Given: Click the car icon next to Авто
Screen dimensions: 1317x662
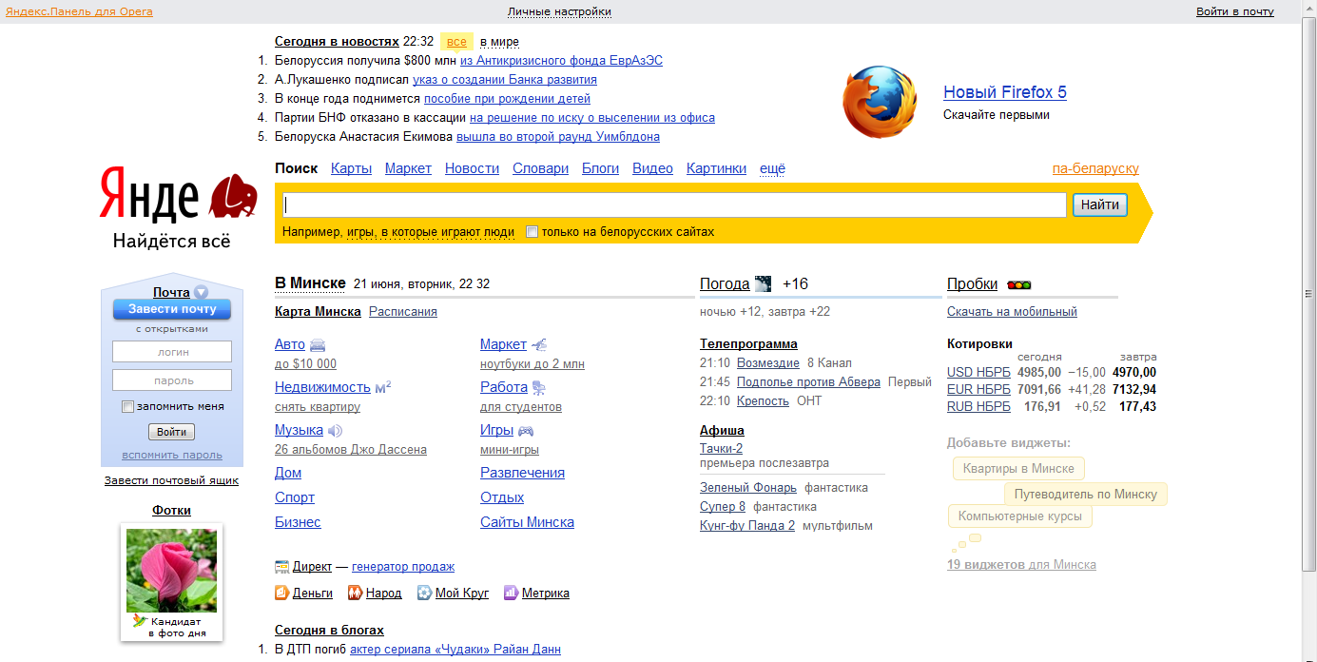Looking at the screenshot, I should tap(318, 345).
